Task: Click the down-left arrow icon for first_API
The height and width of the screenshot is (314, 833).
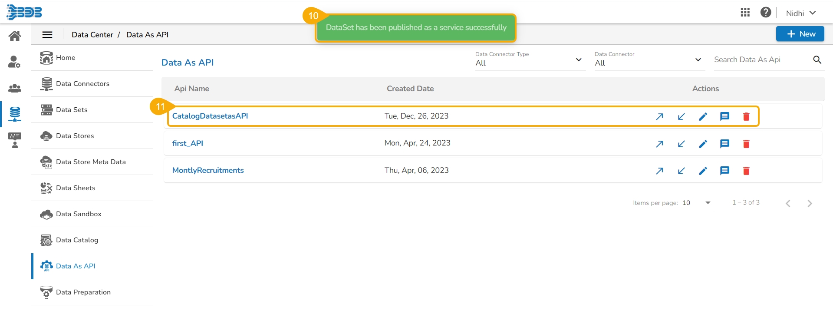Action: (681, 144)
